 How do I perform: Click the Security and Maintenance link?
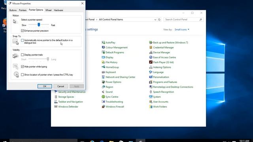[x=72, y=92]
